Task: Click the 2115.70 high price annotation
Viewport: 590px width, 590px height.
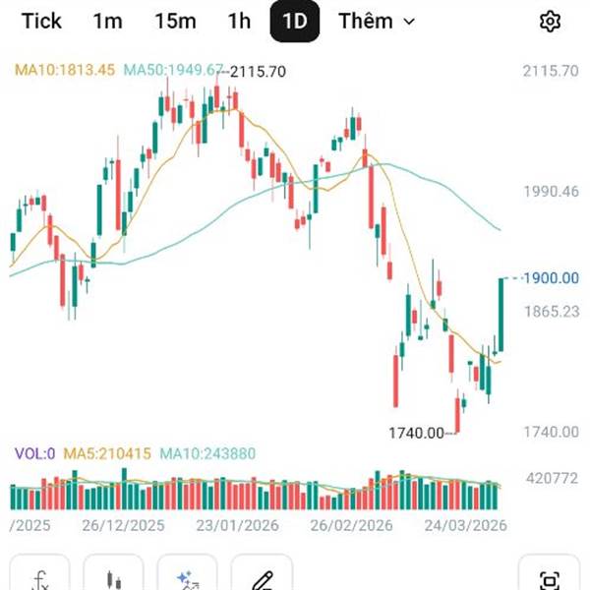Action: pyautogui.click(x=258, y=72)
